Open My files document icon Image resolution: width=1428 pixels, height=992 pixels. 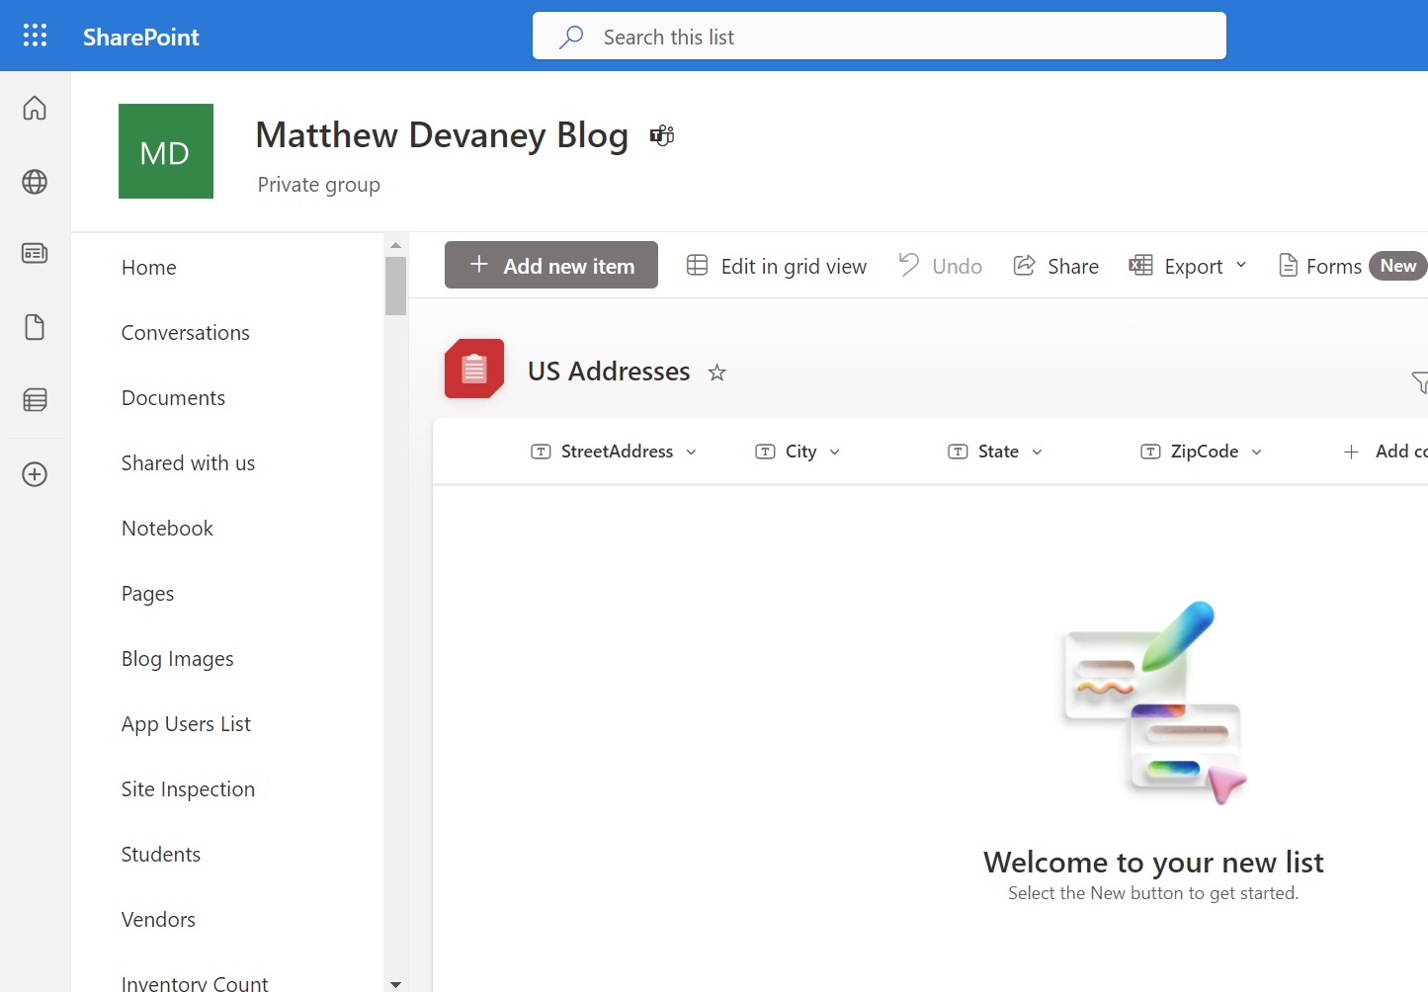[x=35, y=327]
